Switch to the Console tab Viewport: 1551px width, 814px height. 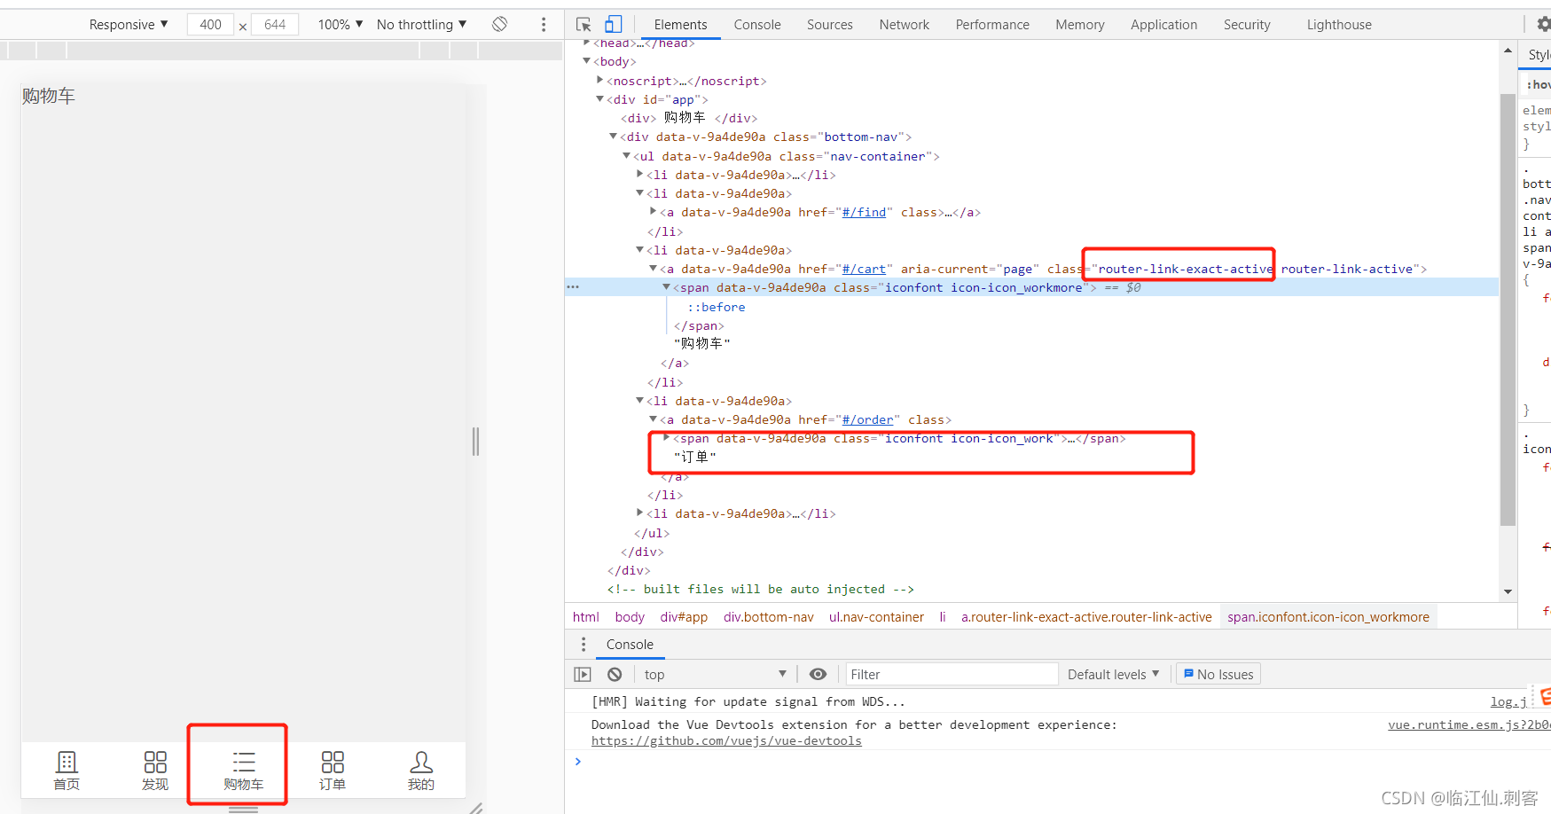757,25
